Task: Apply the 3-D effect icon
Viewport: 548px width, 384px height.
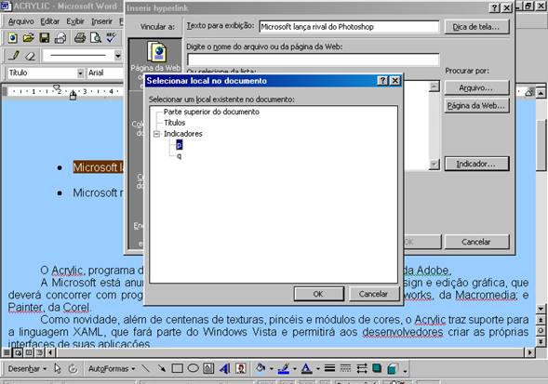Action: 393,368
